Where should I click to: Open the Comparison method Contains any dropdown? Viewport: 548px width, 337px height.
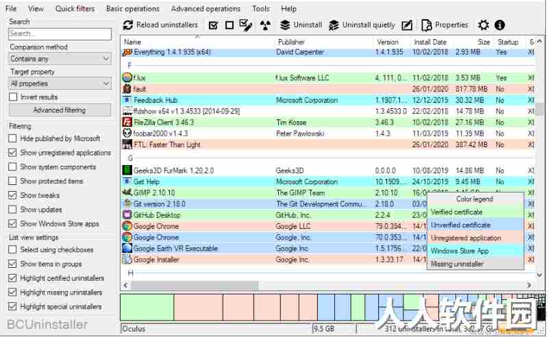60,59
